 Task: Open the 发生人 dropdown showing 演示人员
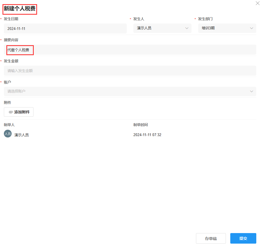162,28
